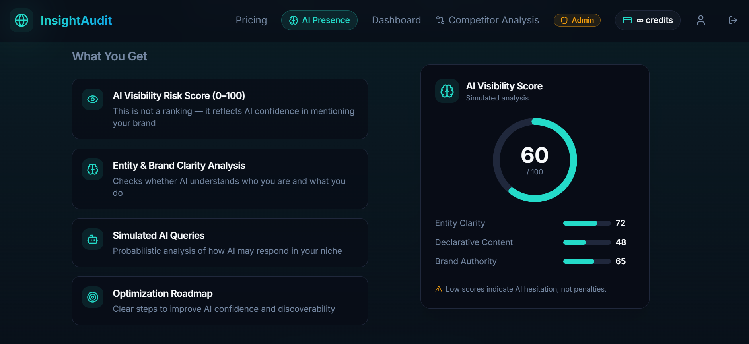The height and width of the screenshot is (344, 749).
Task: Click the shield icon in the Admin badge
Action: pyautogui.click(x=564, y=20)
